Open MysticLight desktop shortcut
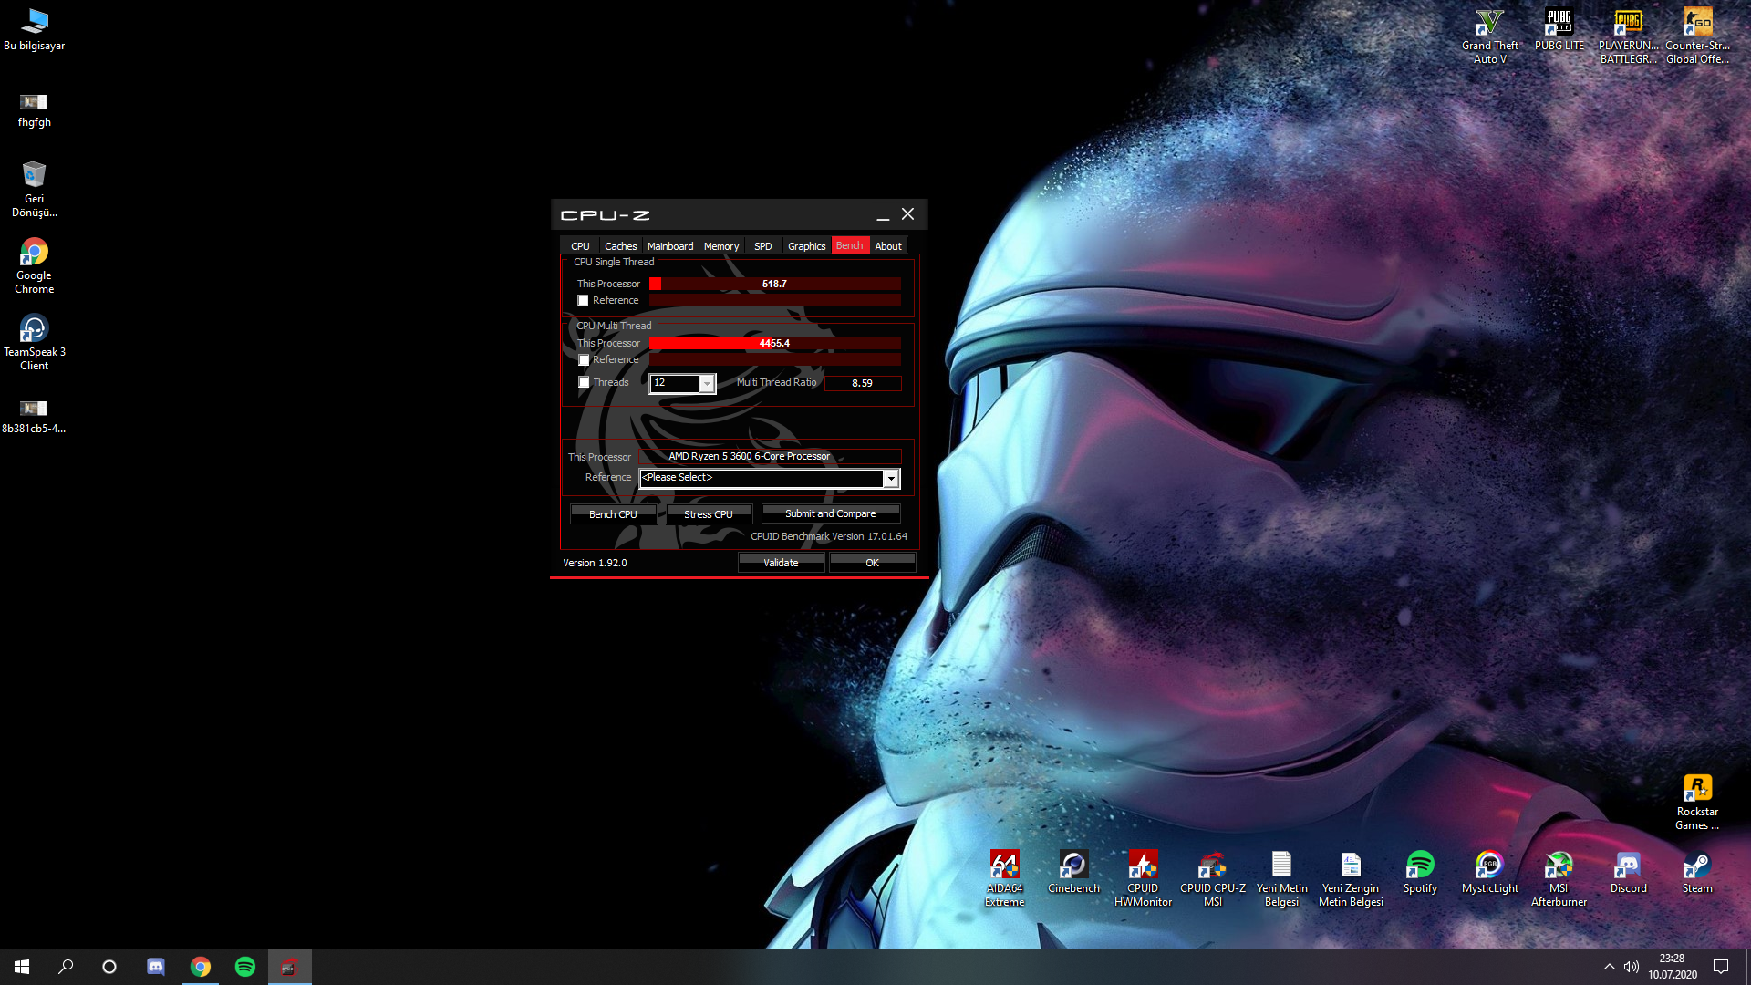The image size is (1751, 985). (x=1489, y=872)
